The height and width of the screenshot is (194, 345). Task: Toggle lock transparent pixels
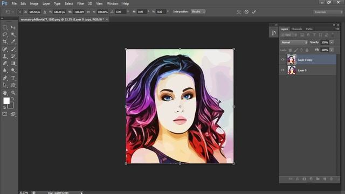pos(290,50)
